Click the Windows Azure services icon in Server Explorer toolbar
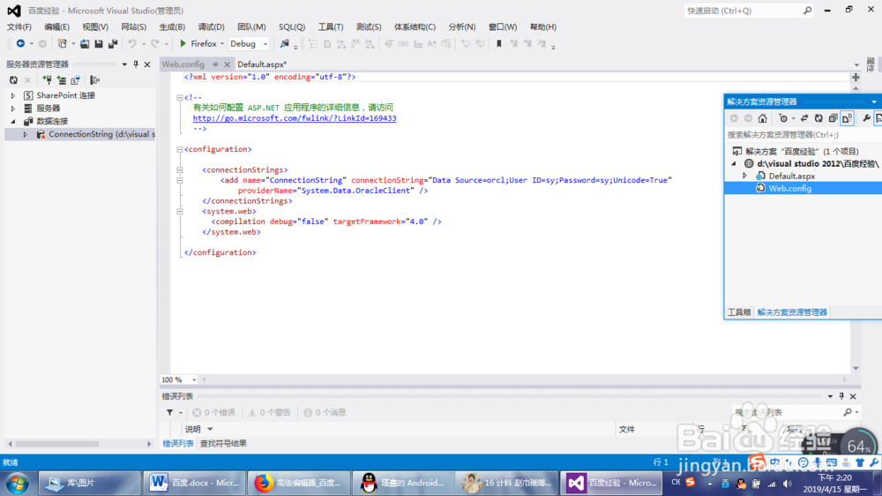 (94, 80)
